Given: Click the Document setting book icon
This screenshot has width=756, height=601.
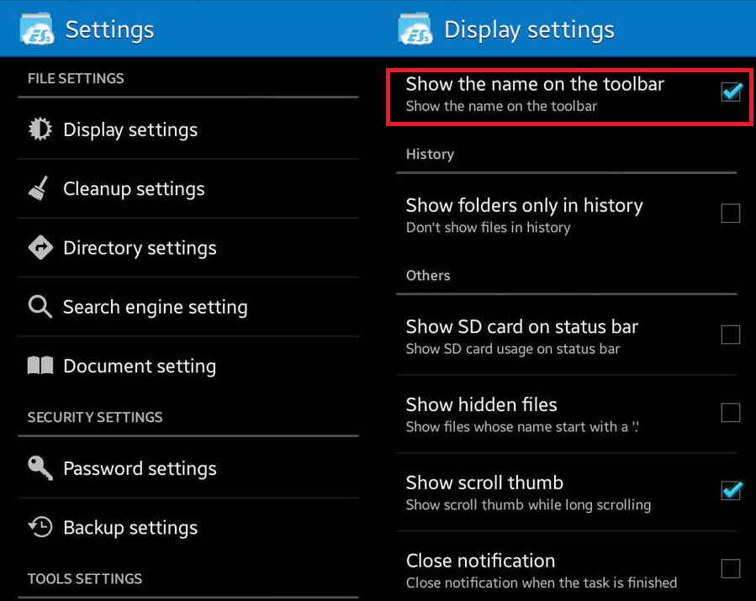Looking at the screenshot, I should [40, 366].
